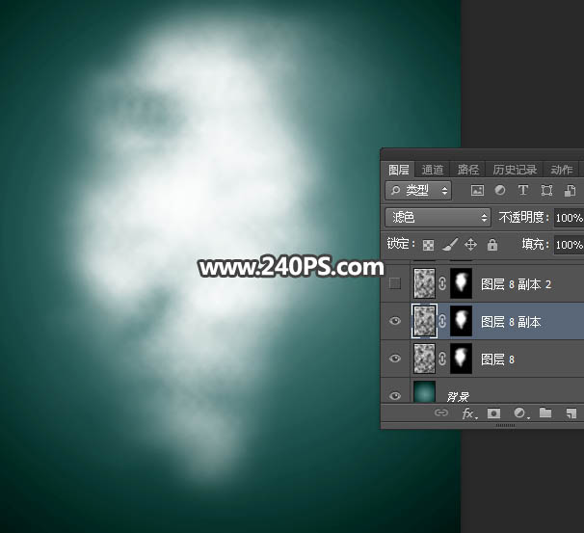584x533 pixels.
Task: Filter layers by adjustment layer icon
Action: click(x=500, y=191)
